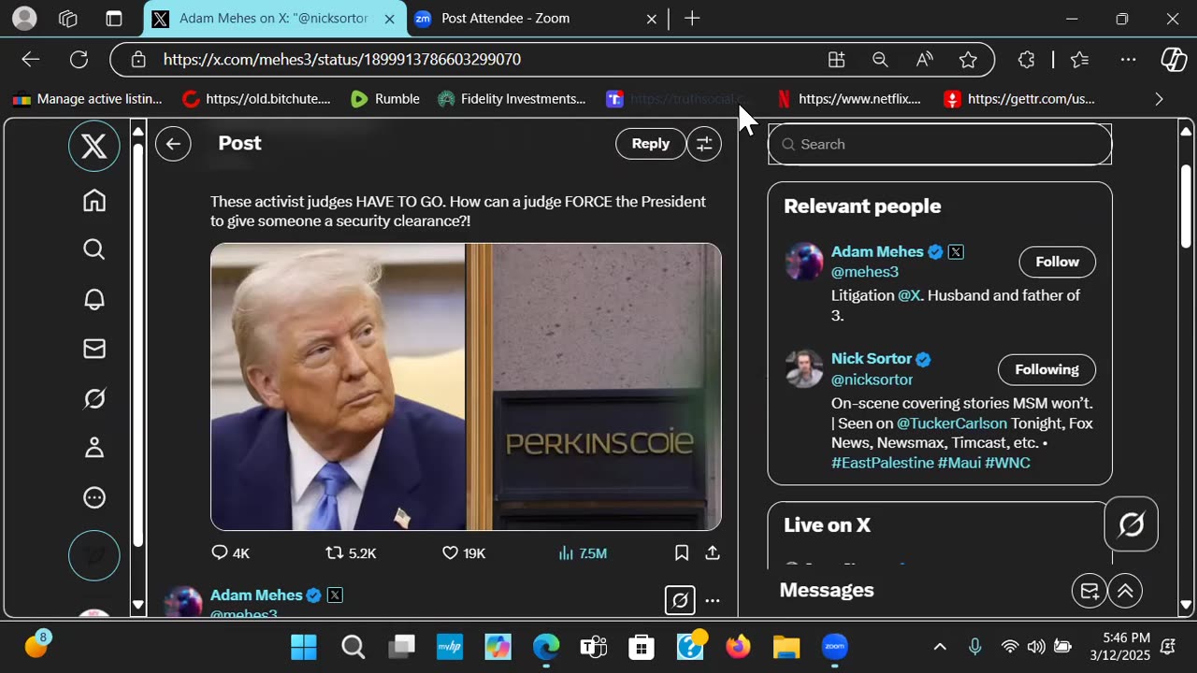Viewport: 1197px width, 673px height.
Task: Click browser Back arrow
Action: click(31, 59)
